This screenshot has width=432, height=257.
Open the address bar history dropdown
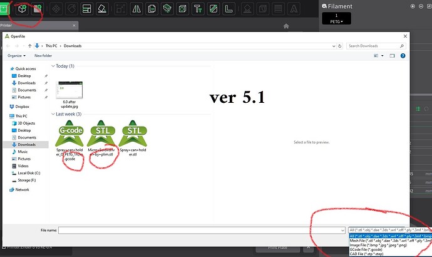[334, 46]
